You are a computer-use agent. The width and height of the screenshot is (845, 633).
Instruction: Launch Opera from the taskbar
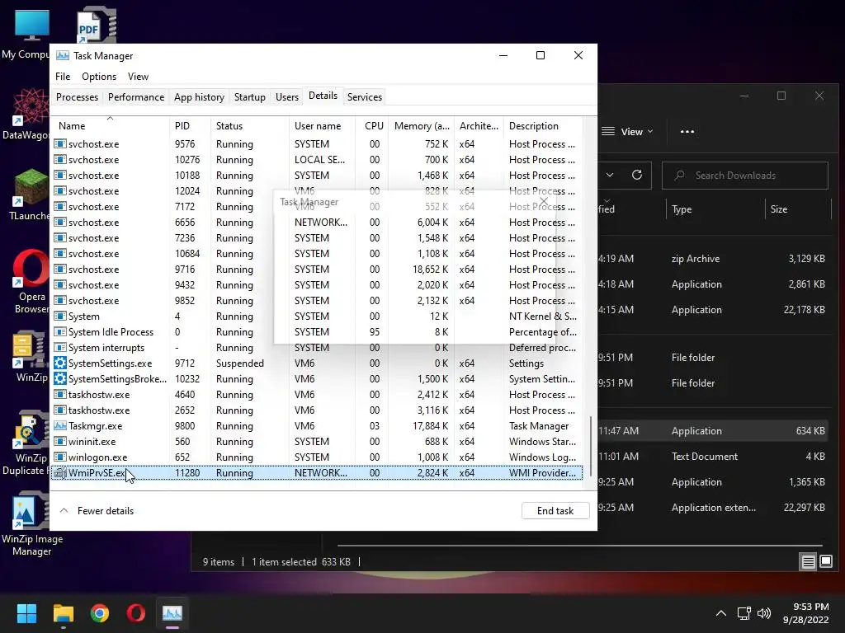pos(136,613)
